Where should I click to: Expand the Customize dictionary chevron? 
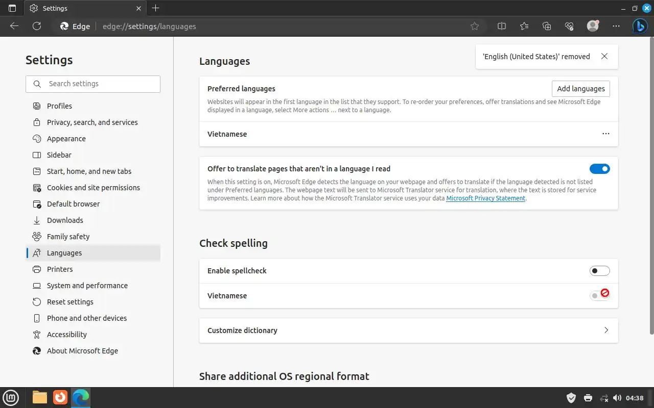pyautogui.click(x=606, y=330)
